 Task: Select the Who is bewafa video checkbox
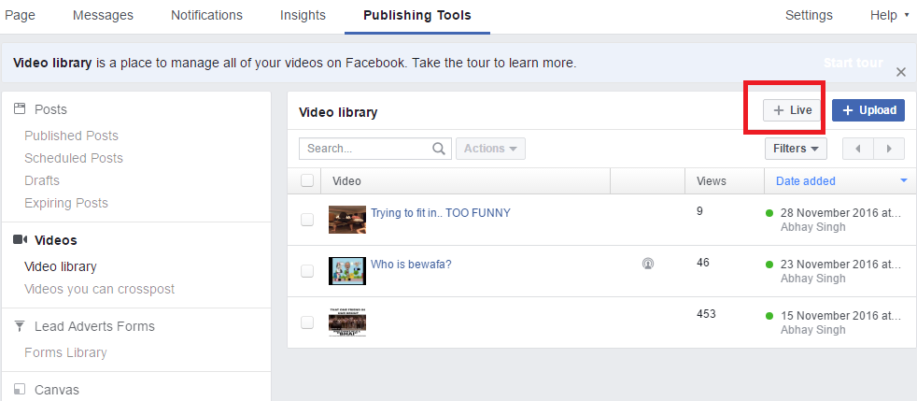coord(307,271)
